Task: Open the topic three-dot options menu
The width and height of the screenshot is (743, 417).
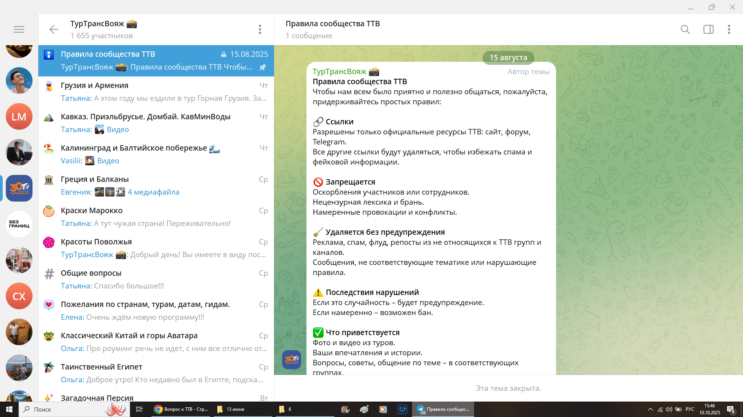Action: point(729,29)
